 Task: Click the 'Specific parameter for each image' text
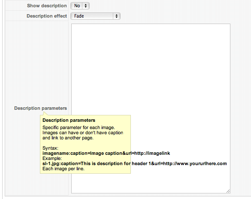pyautogui.click(x=79, y=127)
